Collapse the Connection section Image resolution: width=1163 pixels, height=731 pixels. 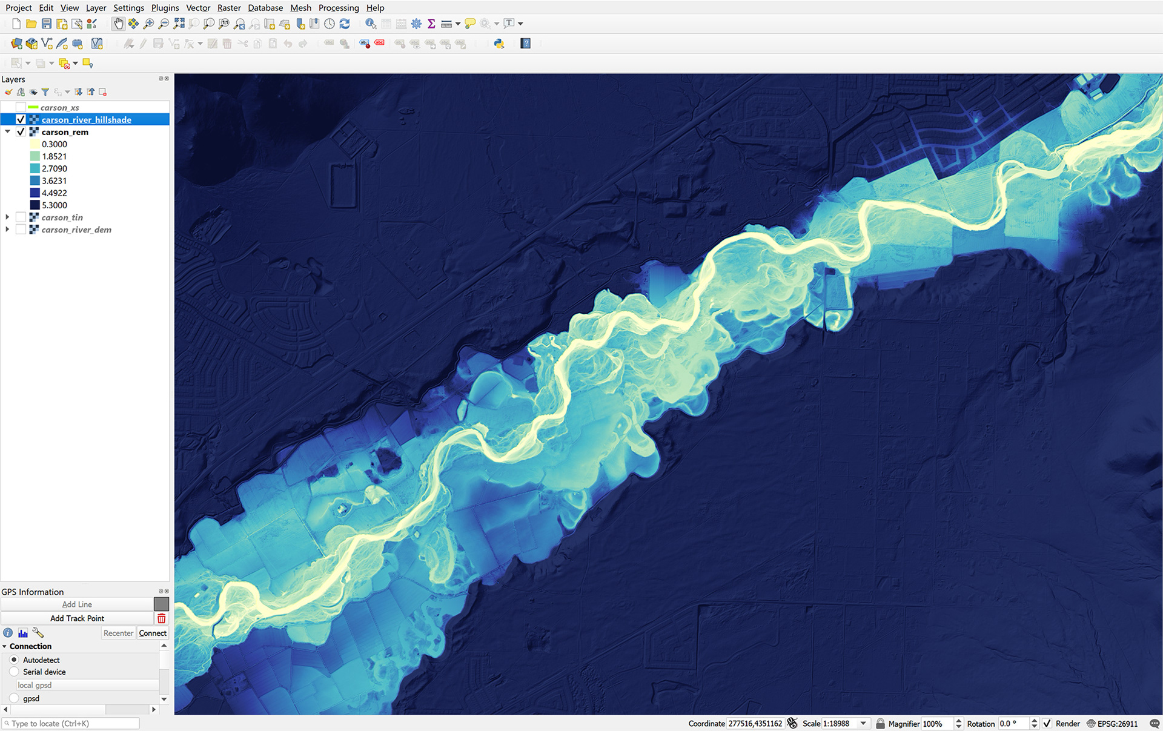click(x=5, y=647)
